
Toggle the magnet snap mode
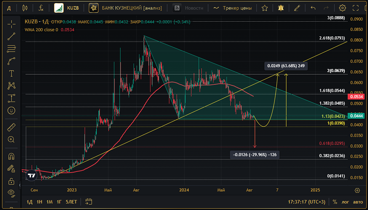coord(11,156)
